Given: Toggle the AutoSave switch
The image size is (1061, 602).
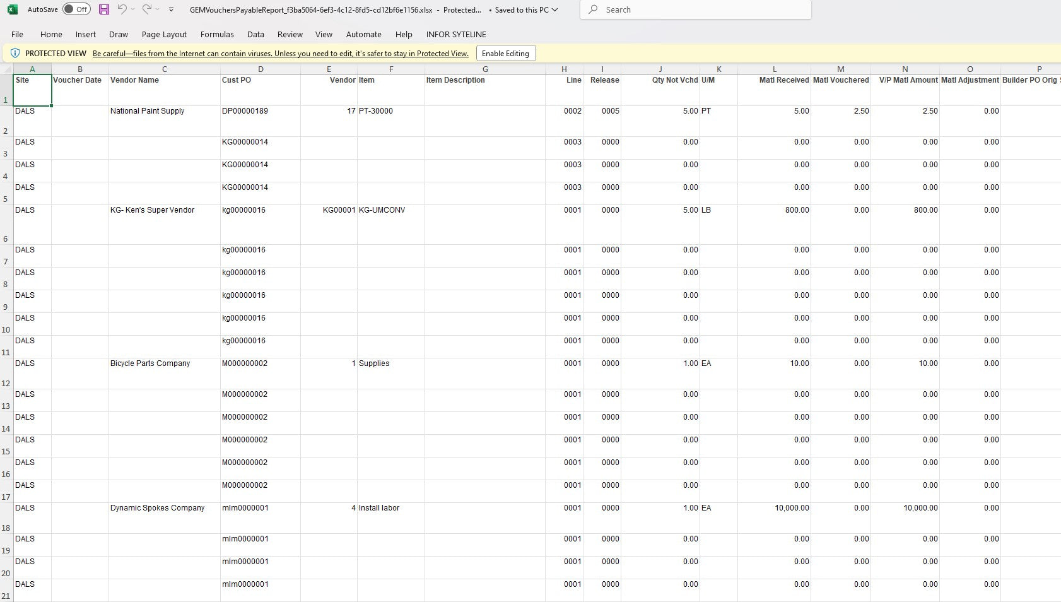Looking at the screenshot, I should [76, 9].
